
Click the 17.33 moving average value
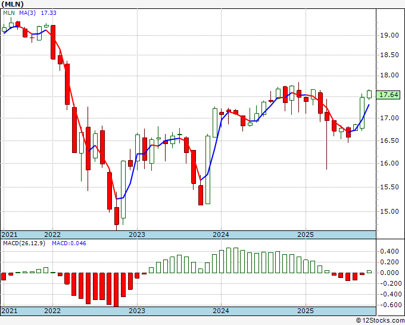click(49, 12)
